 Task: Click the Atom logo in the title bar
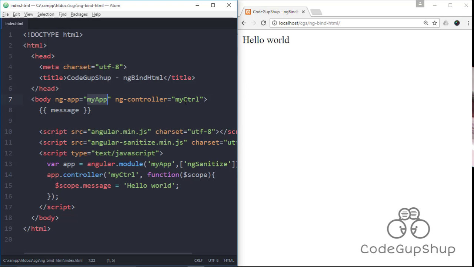point(6,5)
